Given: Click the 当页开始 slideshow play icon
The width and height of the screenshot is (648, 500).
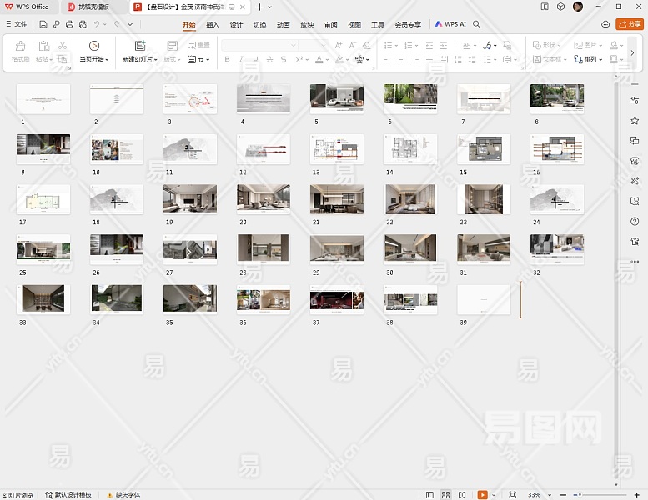Looking at the screenshot, I should [x=93, y=46].
